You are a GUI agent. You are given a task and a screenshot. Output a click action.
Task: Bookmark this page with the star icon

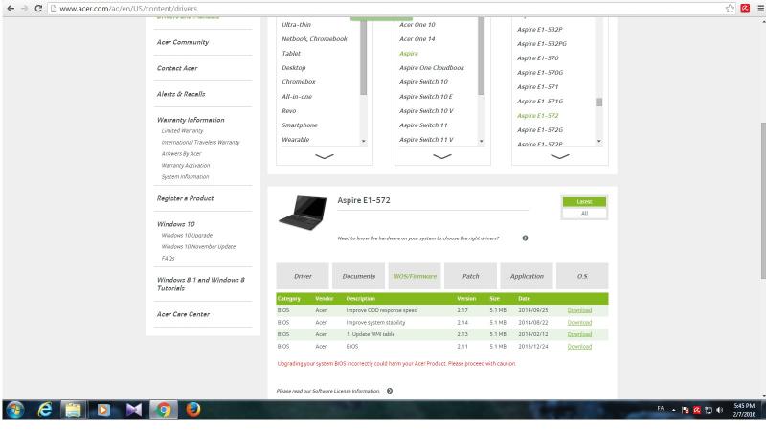(730, 9)
